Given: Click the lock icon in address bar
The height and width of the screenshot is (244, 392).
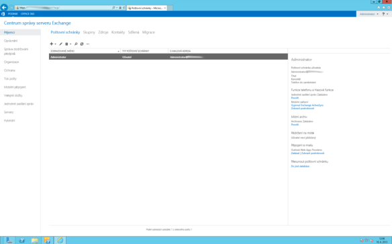Looking at the screenshot, I should [x=120, y=8].
